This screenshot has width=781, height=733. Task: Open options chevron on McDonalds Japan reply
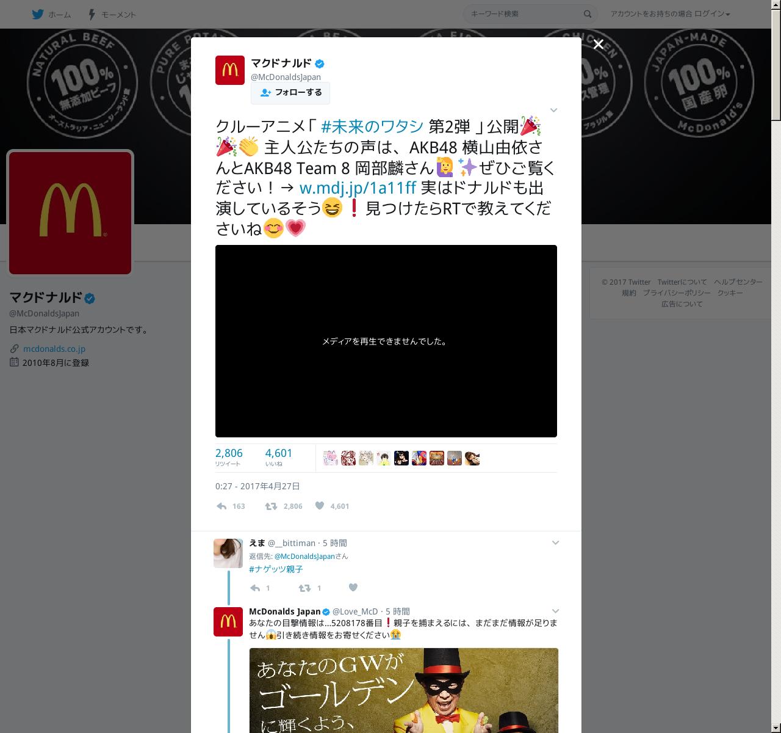click(x=555, y=611)
